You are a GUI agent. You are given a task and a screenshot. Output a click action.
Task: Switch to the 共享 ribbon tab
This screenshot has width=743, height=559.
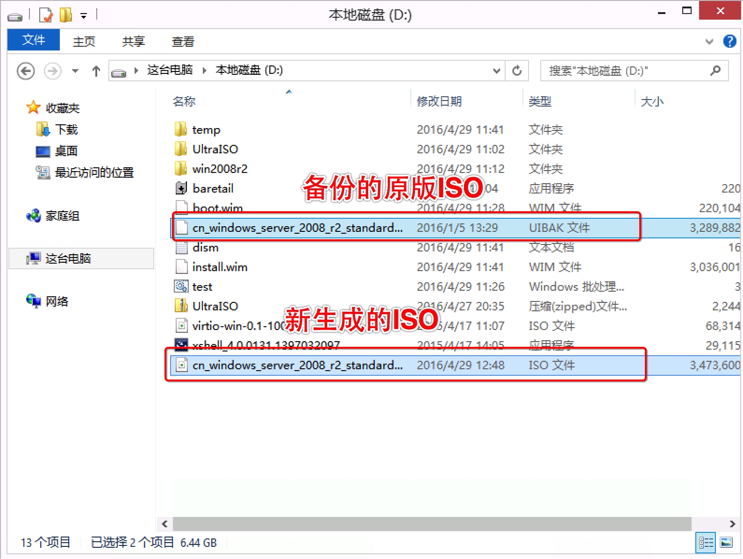click(x=134, y=42)
